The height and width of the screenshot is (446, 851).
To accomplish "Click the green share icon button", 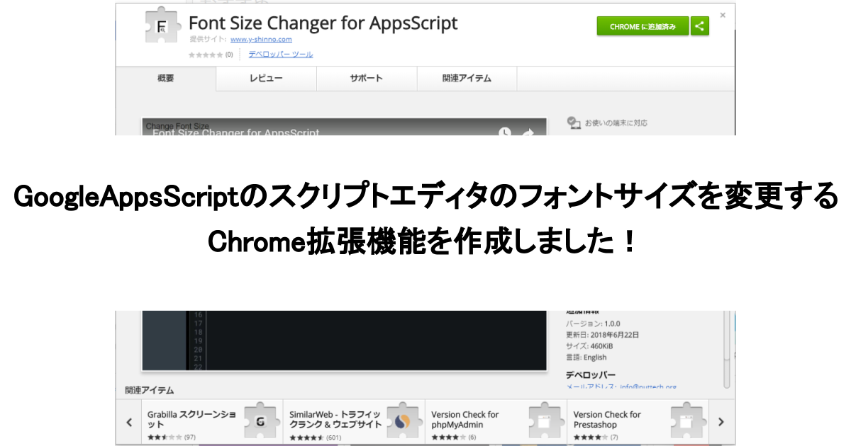I will pyautogui.click(x=700, y=27).
